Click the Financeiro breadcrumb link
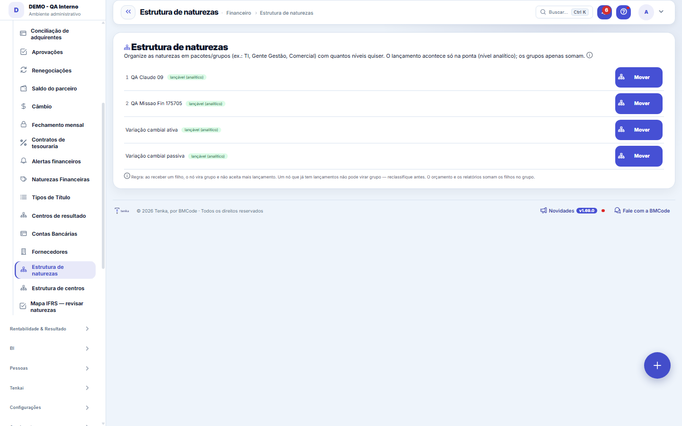Screen dimensions: 682x426 (239, 13)
